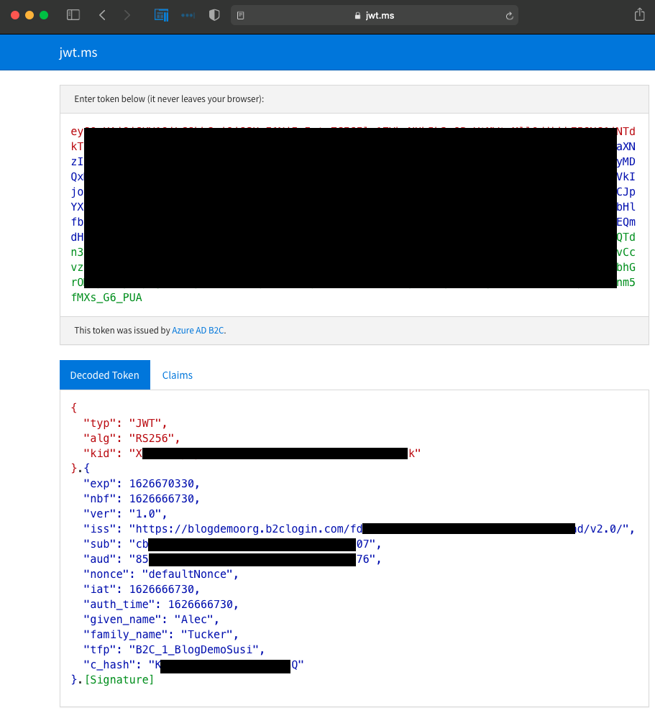Go forward with the forward arrow
Screen dimensions: 655x718
point(127,15)
